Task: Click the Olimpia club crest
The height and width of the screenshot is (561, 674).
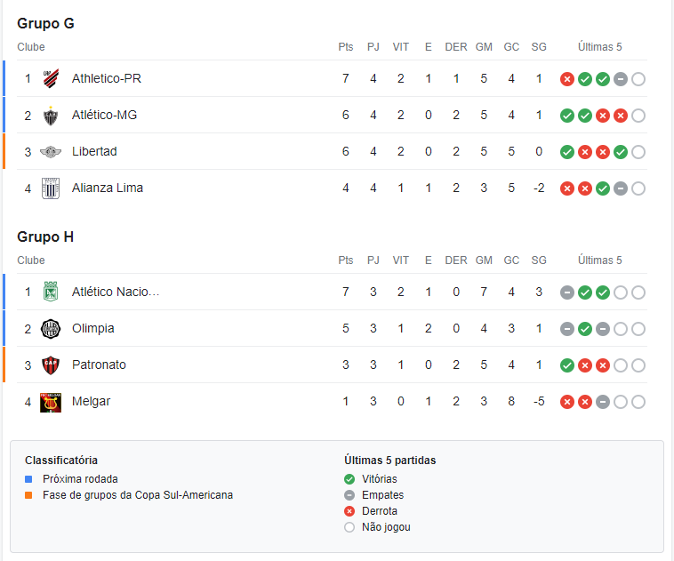Action: pyautogui.click(x=51, y=329)
